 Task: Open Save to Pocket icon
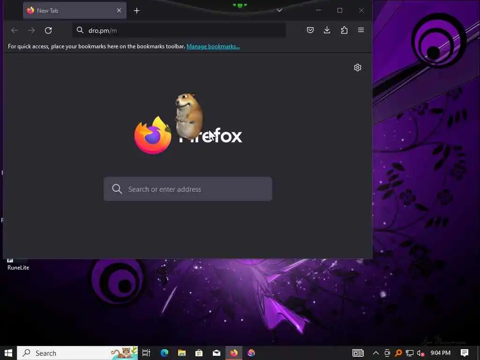(310, 30)
